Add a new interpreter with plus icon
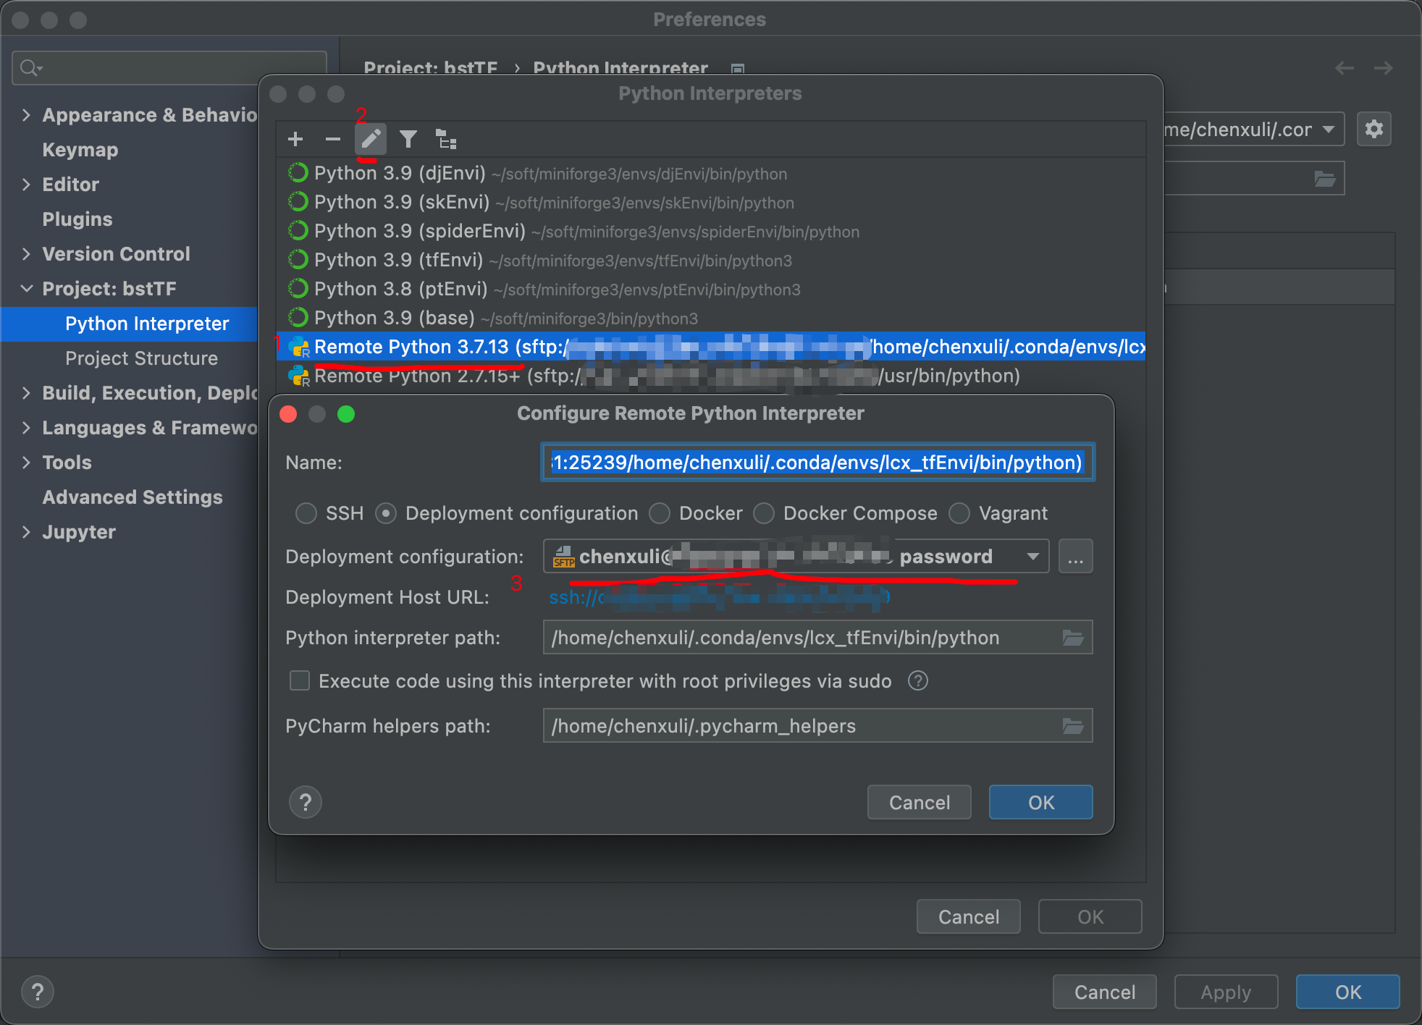1422x1025 pixels. tap(295, 139)
